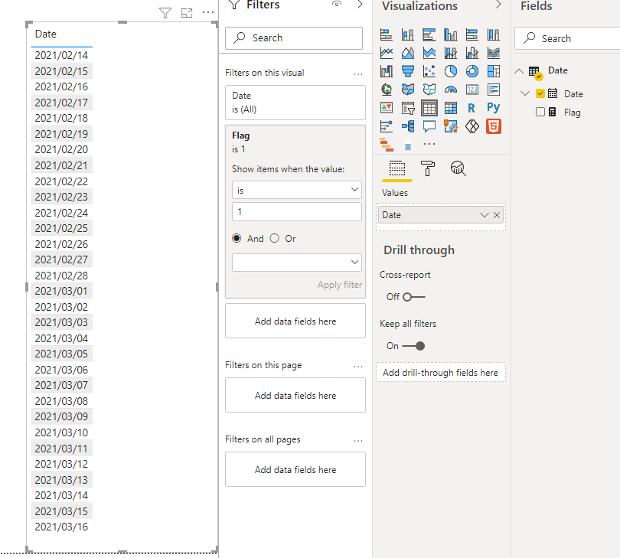Select the Line chart visual
Screen dimensions: 620x558
tap(387, 53)
